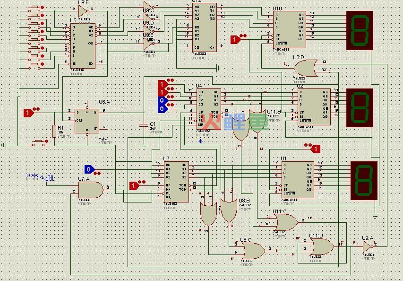
Task: Select the U10 74HC4511 decoder chip
Action: click(290, 30)
